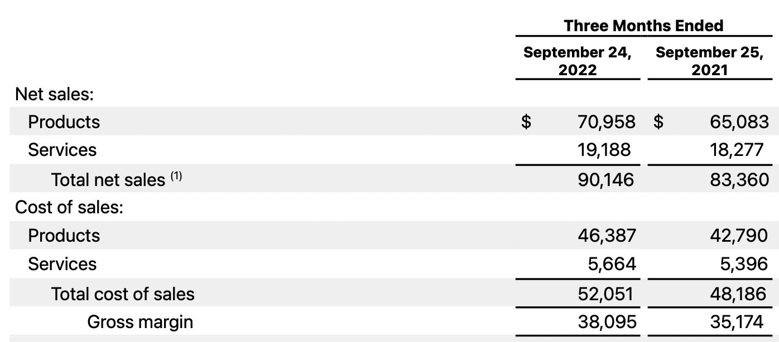Select the 52,051 total cost value
Viewport: 779px width, 342px height.
tap(607, 294)
